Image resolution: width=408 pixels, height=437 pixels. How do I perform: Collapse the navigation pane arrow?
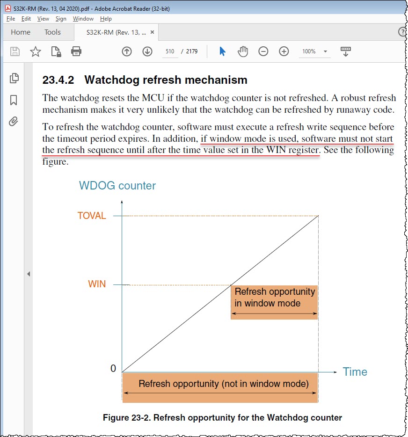[29, 273]
